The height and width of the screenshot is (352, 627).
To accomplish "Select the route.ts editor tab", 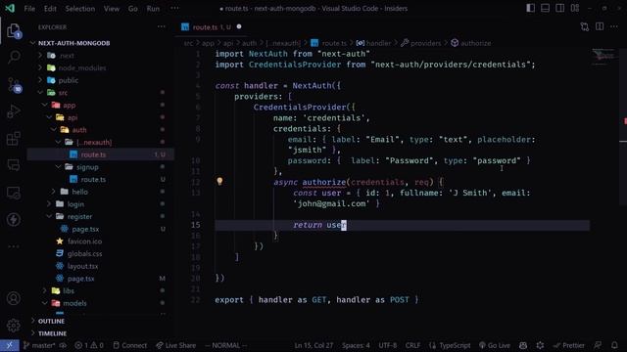I will (212, 26).
